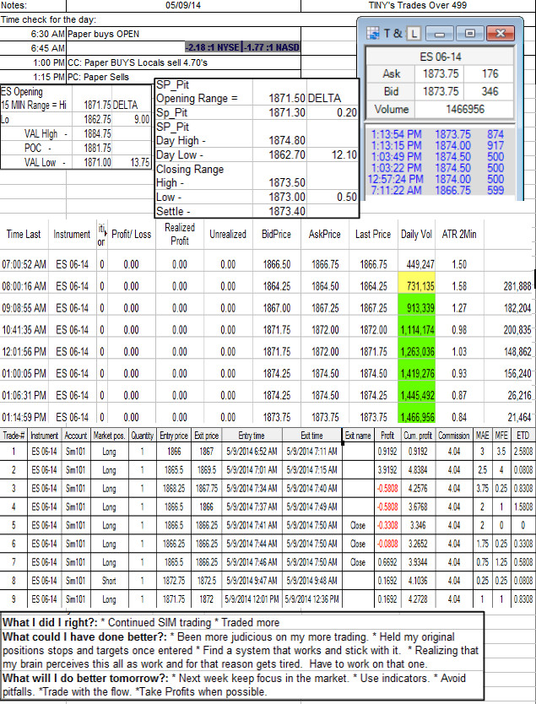Select the 1:13:54 PM trade row

(x=438, y=134)
